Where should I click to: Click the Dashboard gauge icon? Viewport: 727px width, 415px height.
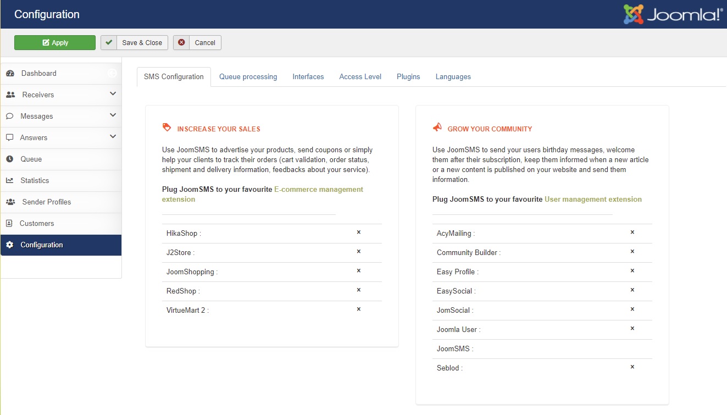click(x=10, y=74)
